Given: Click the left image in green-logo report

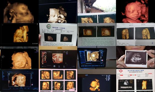Looking at the screenshot, I should [50, 37].
